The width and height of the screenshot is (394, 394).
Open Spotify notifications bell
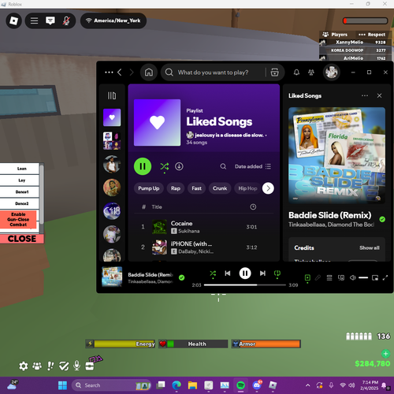click(x=296, y=72)
